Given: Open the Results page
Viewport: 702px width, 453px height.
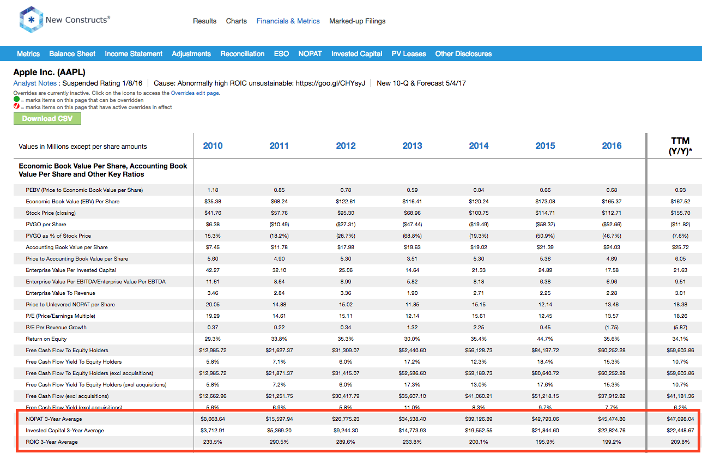Looking at the screenshot, I should click(x=204, y=21).
